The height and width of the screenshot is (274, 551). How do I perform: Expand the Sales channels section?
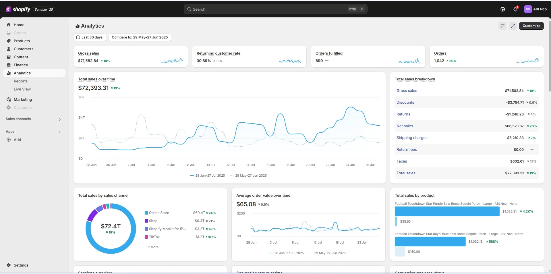60,119
